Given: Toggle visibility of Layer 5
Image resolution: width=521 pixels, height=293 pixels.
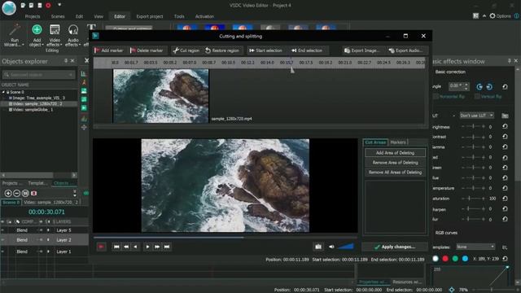Looking at the screenshot, I should (x=3, y=230).
